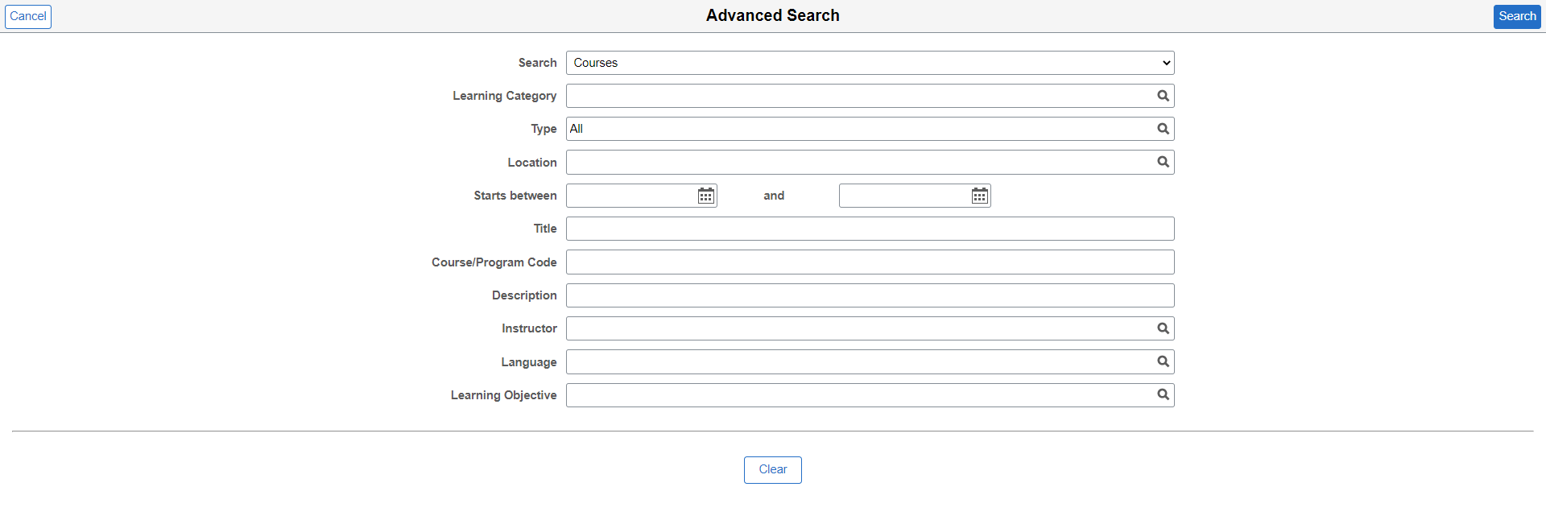Open the Type field lookup icon

pyautogui.click(x=1163, y=129)
